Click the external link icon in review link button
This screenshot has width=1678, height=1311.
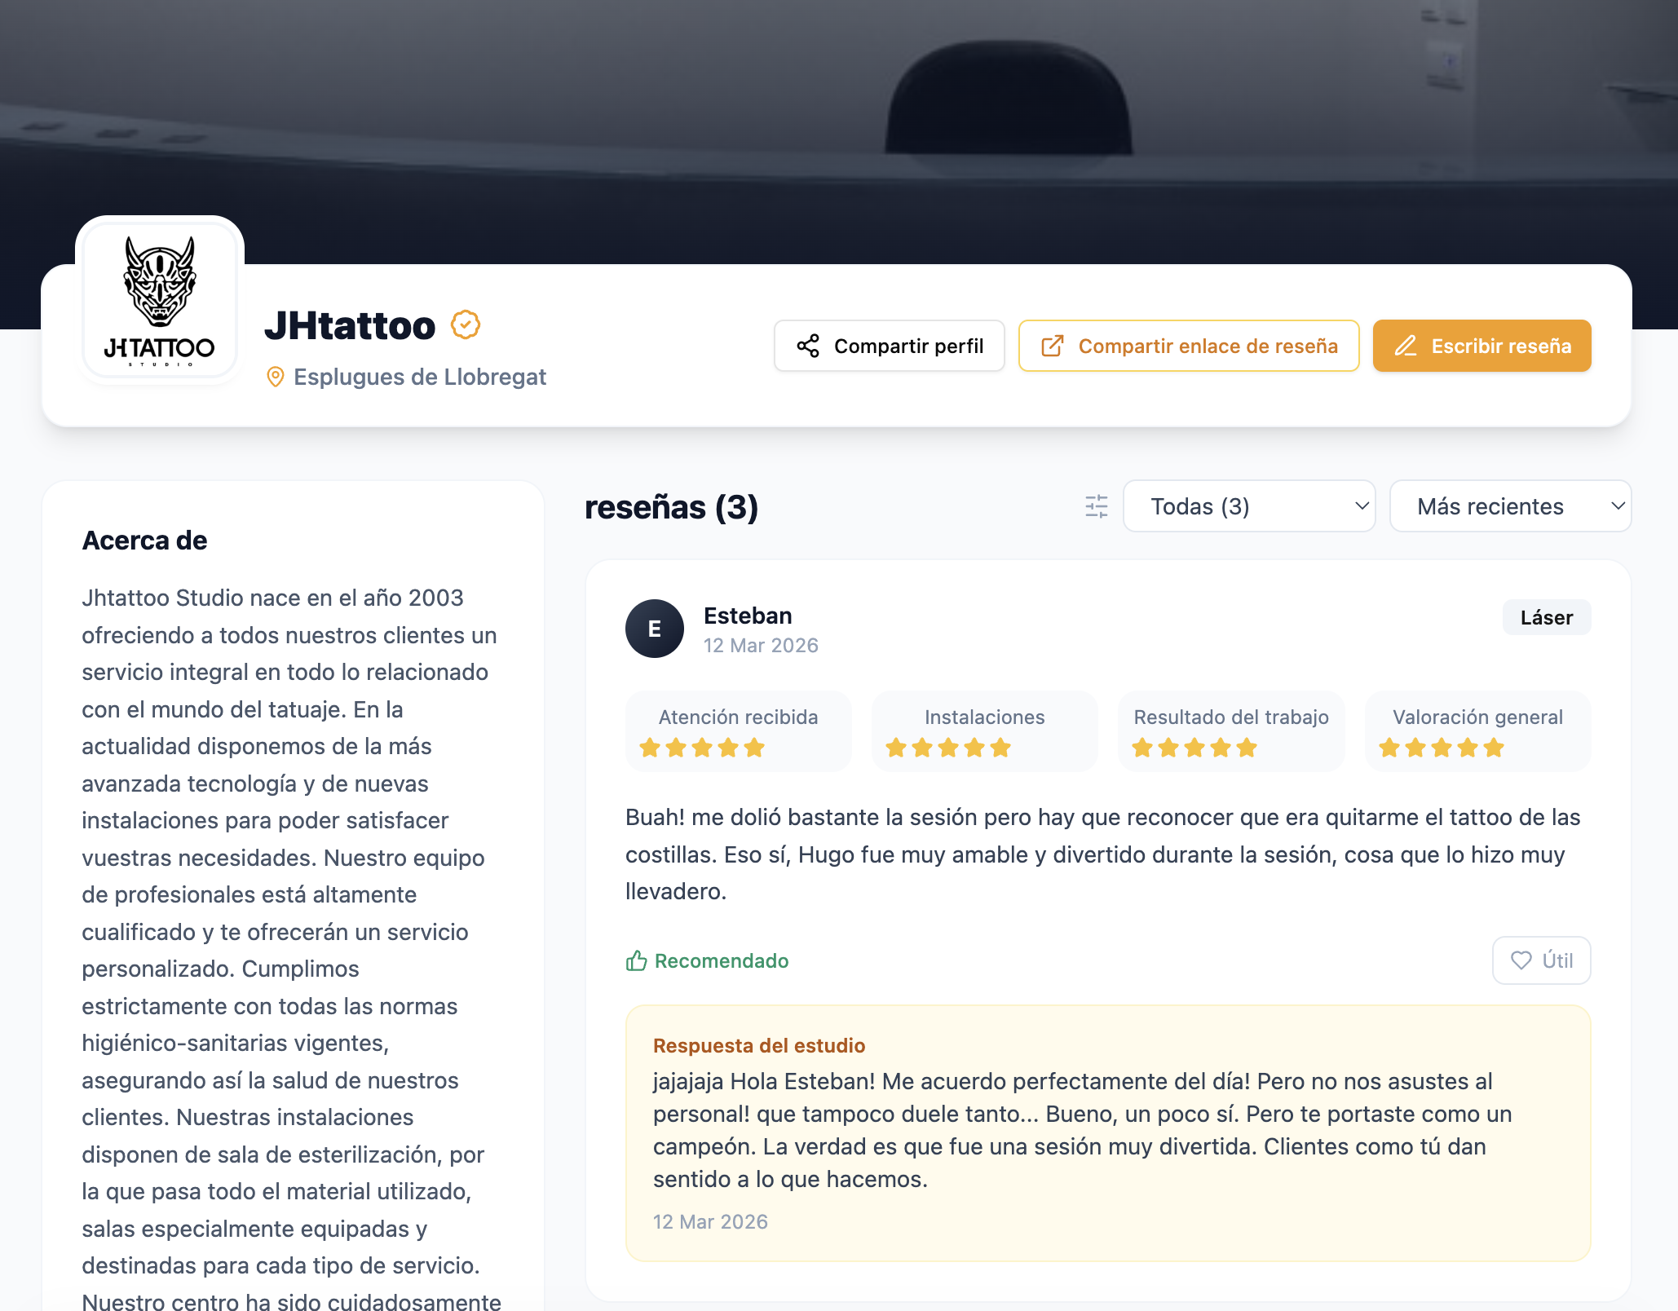1053,346
